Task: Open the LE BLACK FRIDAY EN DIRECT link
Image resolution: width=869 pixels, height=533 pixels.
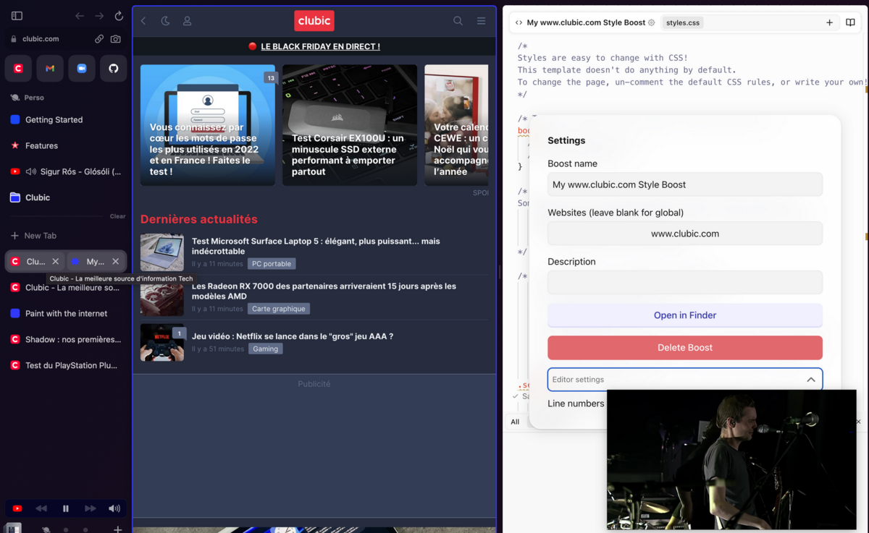Action: 320,46
